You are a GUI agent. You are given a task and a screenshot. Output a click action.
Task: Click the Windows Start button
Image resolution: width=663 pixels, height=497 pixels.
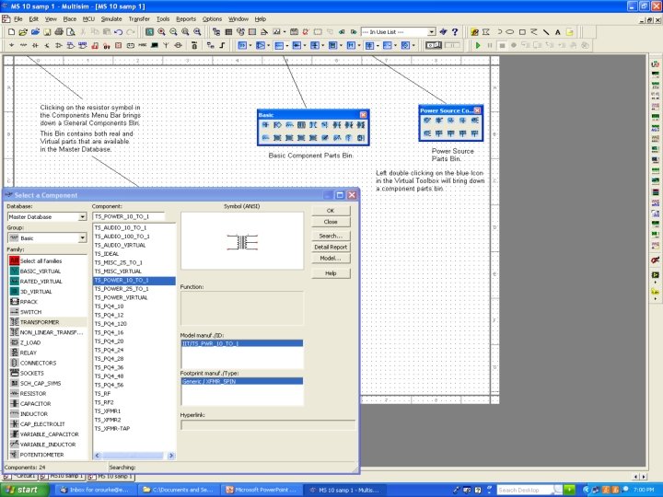tap(25, 490)
